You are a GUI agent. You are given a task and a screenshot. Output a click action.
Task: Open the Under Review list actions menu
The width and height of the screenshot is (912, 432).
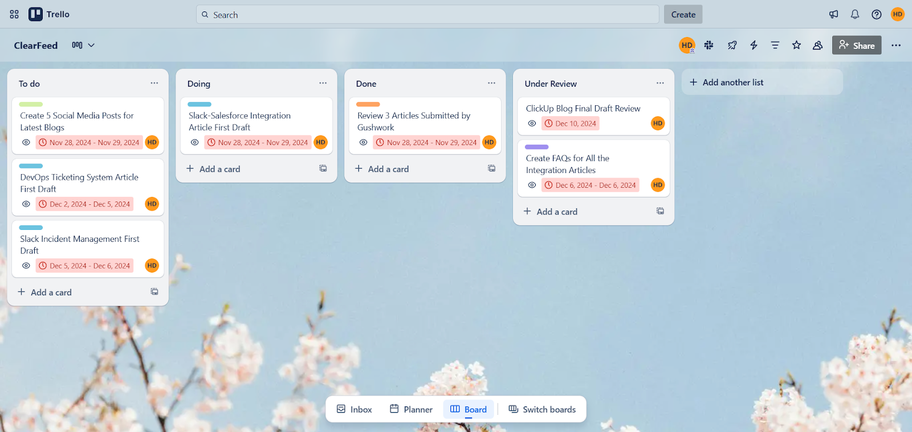(660, 83)
